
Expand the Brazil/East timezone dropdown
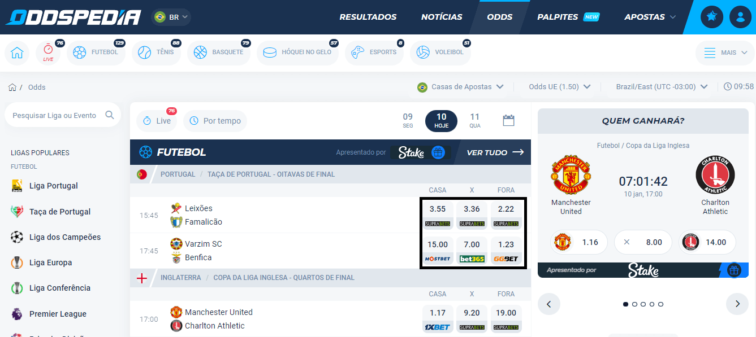coord(662,87)
